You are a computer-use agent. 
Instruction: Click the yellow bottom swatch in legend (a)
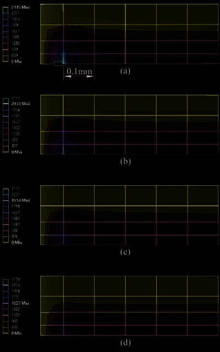tap(5, 58)
